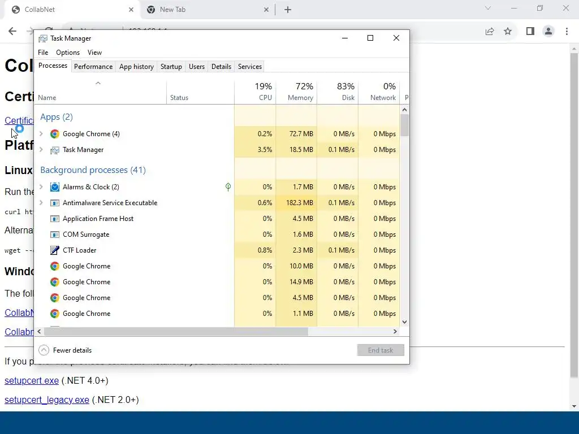Open the View menu
The image size is (579, 434).
point(94,53)
